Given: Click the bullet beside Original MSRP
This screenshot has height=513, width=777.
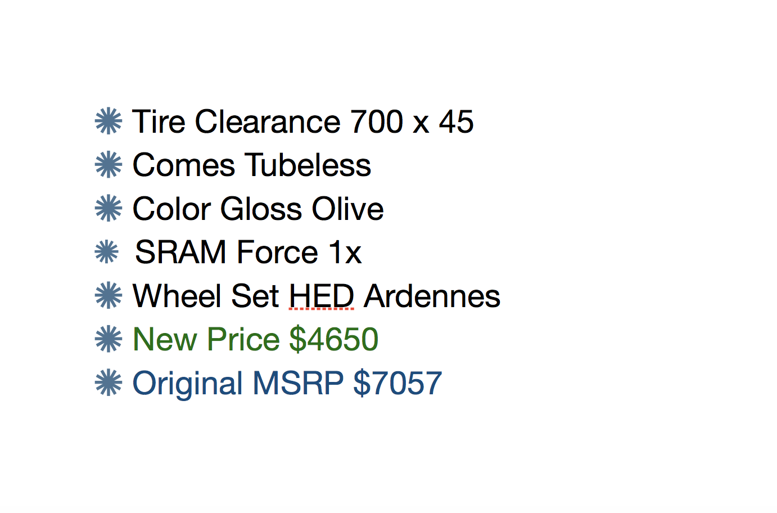Looking at the screenshot, I should click(x=109, y=383).
